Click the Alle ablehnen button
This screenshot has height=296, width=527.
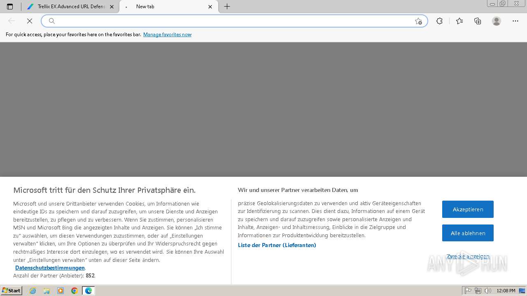468,233
